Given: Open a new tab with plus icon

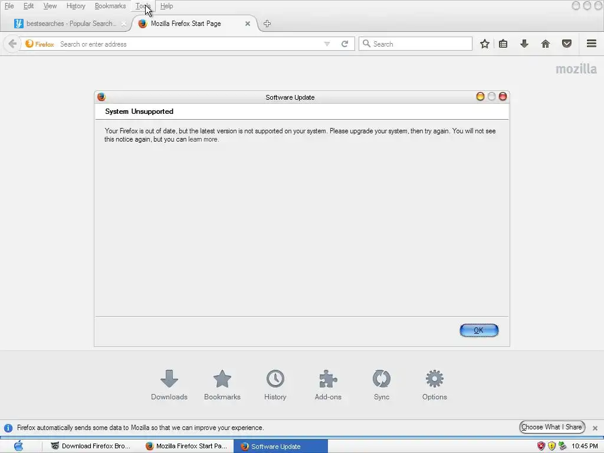Looking at the screenshot, I should click(267, 24).
